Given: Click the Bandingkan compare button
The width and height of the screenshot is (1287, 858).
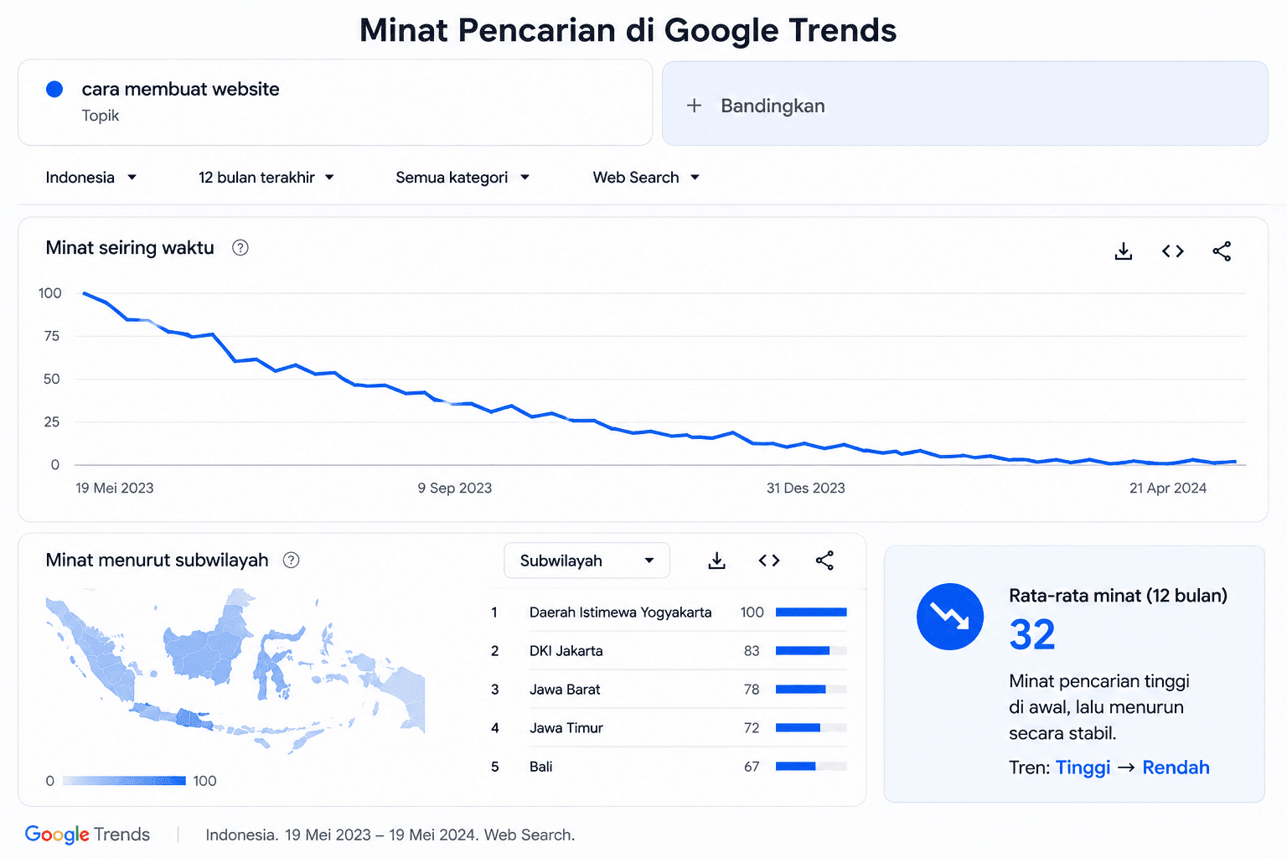Looking at the screenshot, I should 965,104.
